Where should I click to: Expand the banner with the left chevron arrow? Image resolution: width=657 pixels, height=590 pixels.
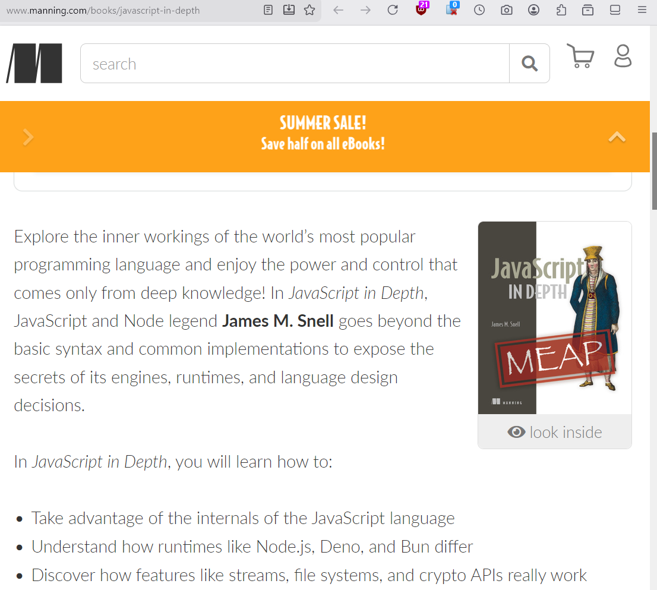point(28,137)
